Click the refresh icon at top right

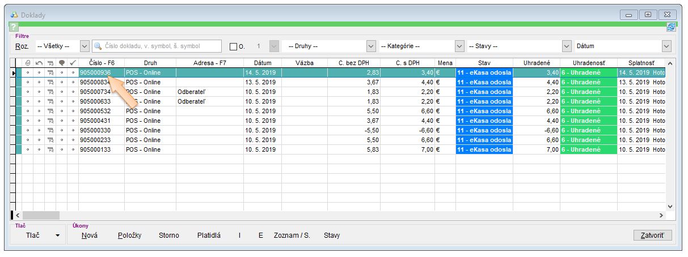tap(671, 27)
